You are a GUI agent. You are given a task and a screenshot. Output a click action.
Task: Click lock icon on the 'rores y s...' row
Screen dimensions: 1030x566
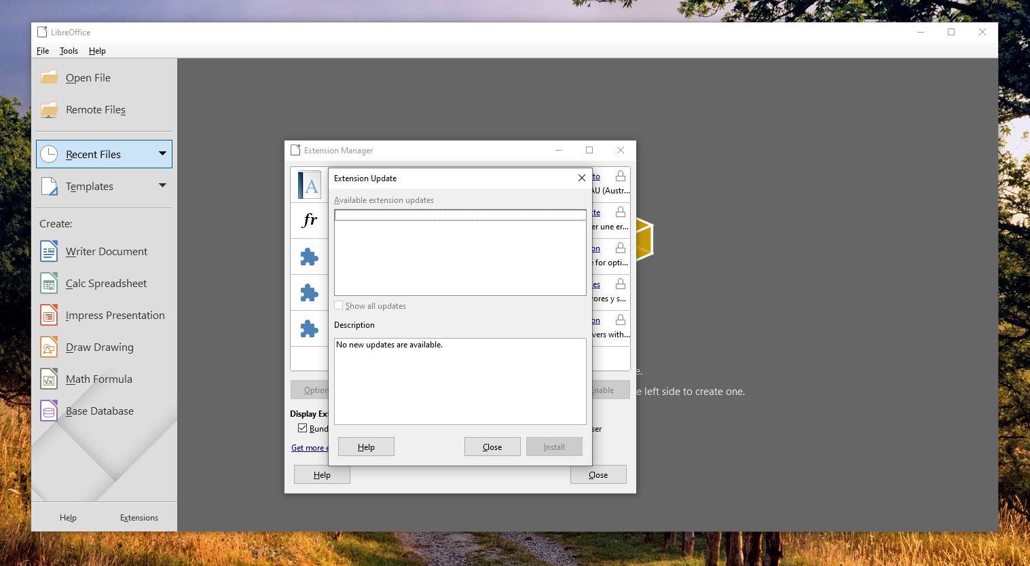point(620,284)
